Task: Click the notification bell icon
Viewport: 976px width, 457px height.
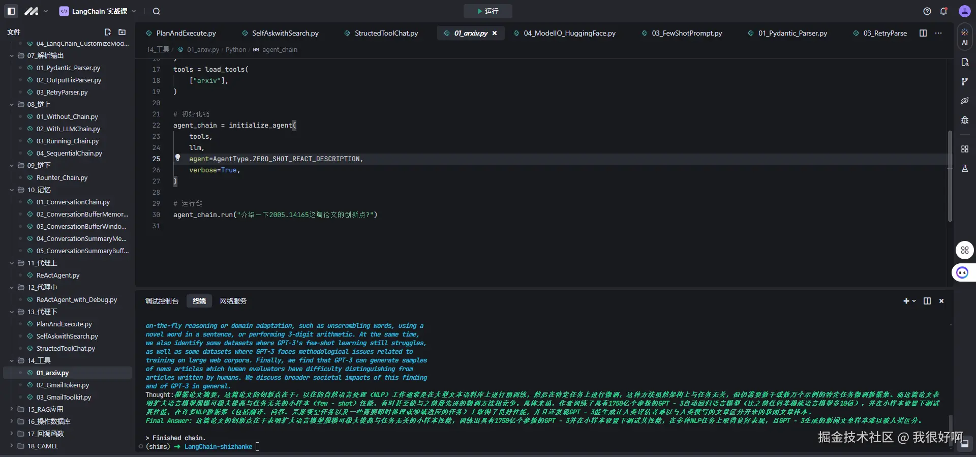Action: (x=943, y=11)
